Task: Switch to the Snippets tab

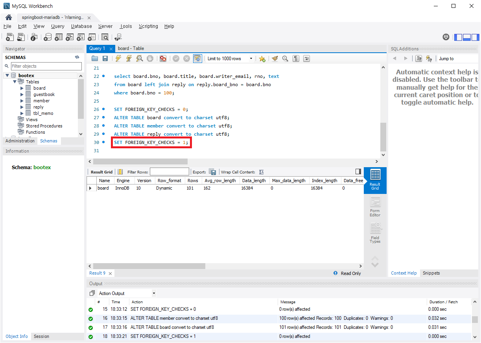Action: click(x=431, y=273)
